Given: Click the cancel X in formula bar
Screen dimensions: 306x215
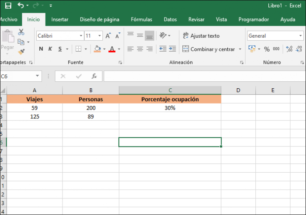Looking at the screenshot, I should [63, 76].
